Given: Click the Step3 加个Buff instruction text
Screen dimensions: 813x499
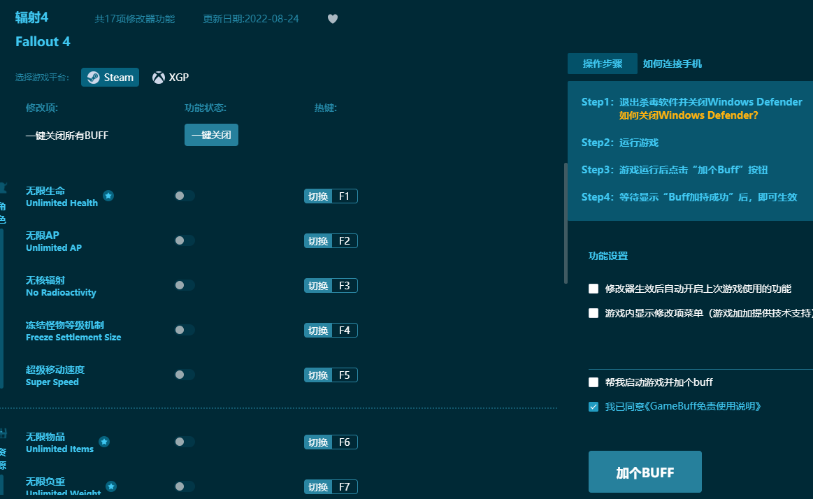Looking at the screenshot, I should pos(675,169).
